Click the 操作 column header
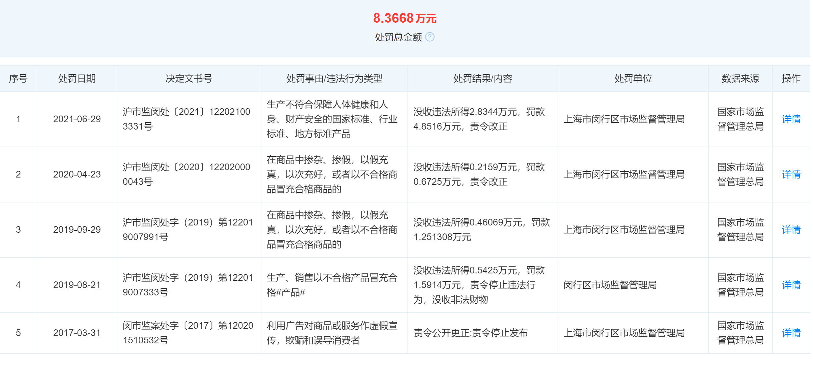Image resolution: width=813 pixels, height=366 pixels. [791, 79]
